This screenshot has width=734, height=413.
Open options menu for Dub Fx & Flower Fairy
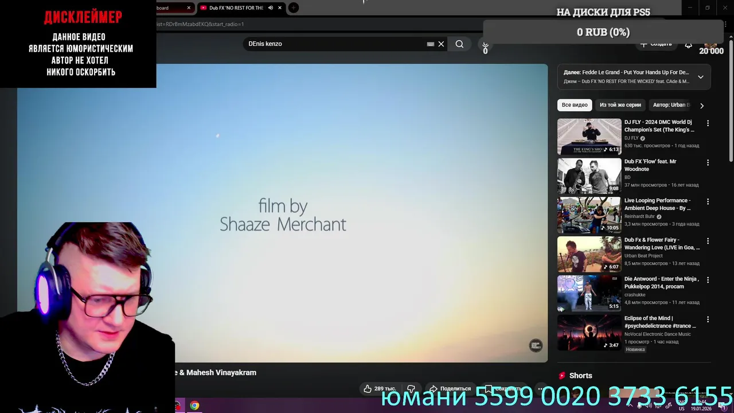coord(708,241)
